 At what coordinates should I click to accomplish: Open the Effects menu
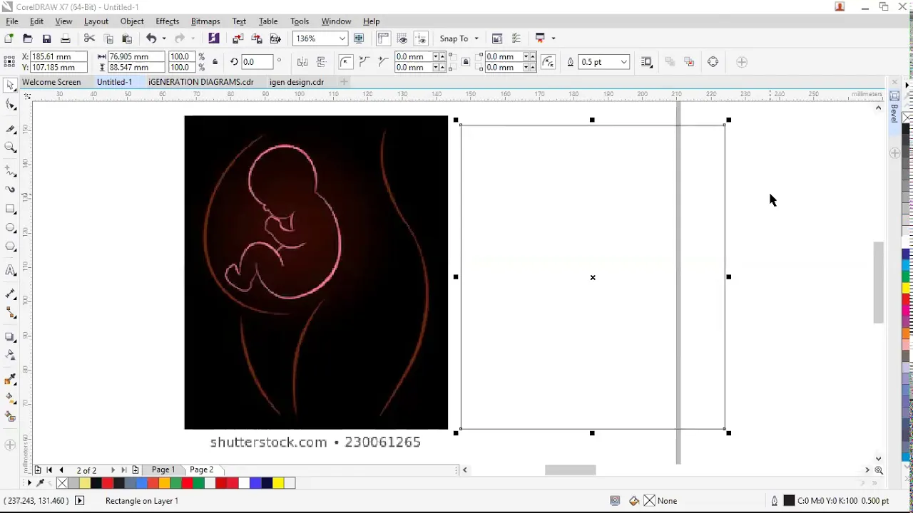point(167,21)
